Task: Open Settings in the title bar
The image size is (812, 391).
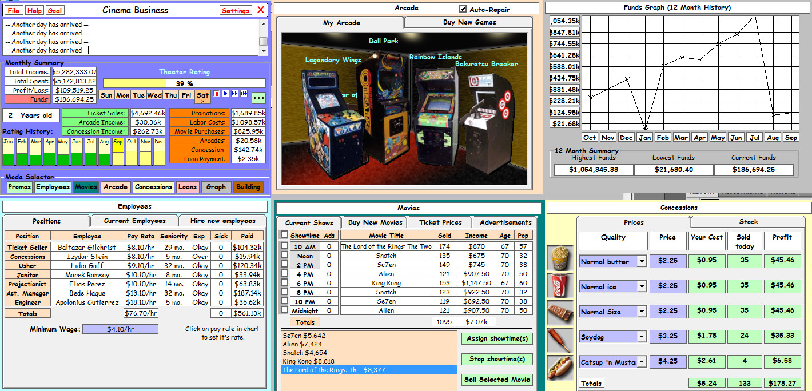Action: [236, 10]
